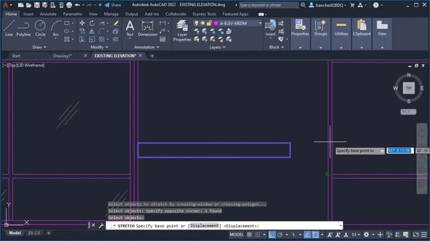Click the Hatch tool icon
The height and width of the screenshot is (241, 430).
pos(67,39)
